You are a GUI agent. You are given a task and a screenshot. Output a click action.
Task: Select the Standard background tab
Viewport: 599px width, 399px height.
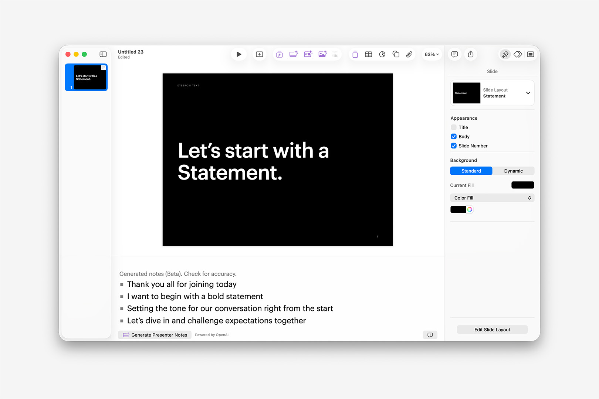[x=471, y=171]
